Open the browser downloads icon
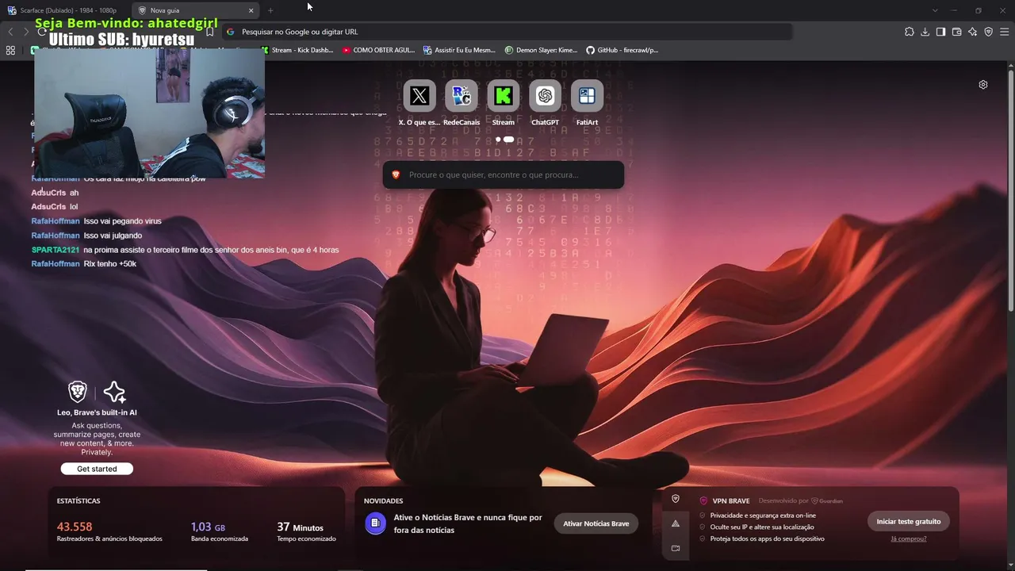 pyautogui.click(x=925, y=32)
